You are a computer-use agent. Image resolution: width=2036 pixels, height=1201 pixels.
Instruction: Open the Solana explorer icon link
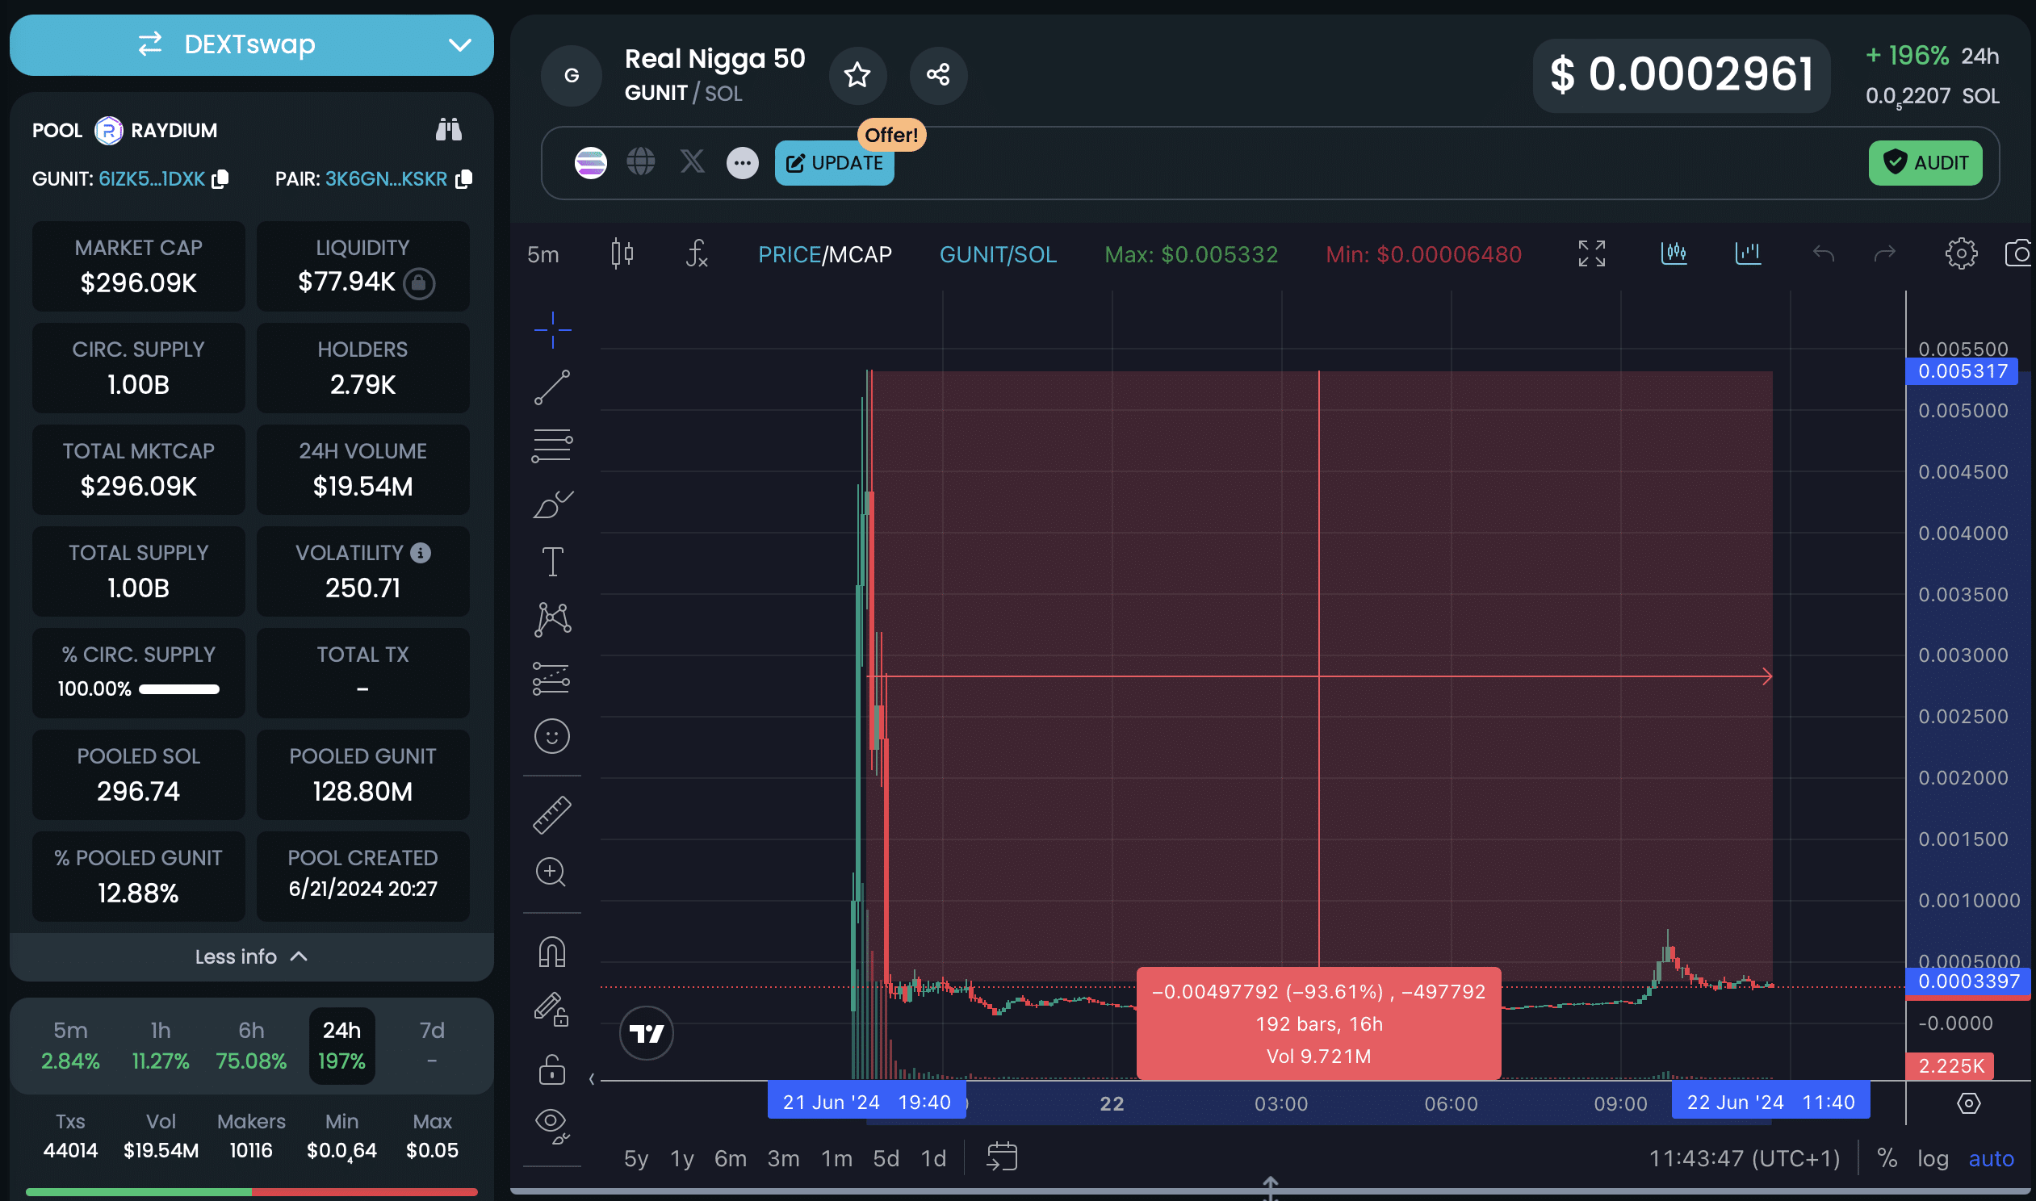(x=591, y=163)
